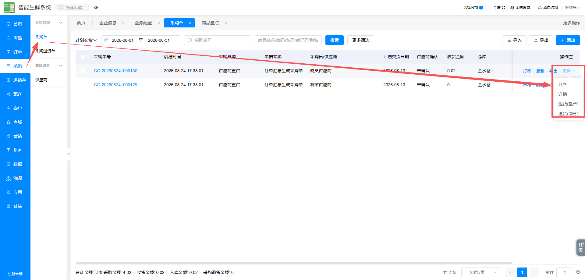Open the user account dropdown
Viewport: 585px width, 280px height.
pos(573,8)
